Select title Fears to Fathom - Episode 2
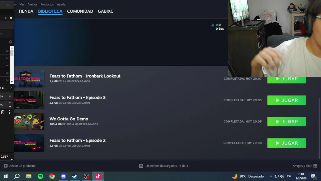The width and height of the screenshot is (321, 181). [77, 140]
